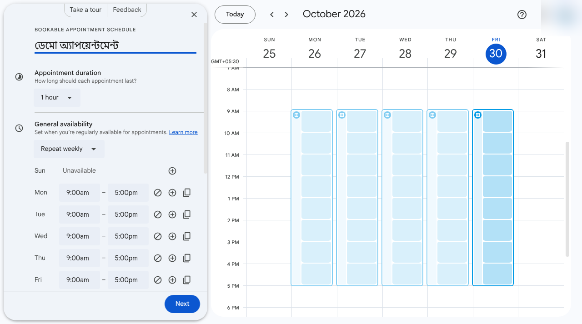Select Monday 26 in calendar header

pyautogui.click(x=315, y=54)
